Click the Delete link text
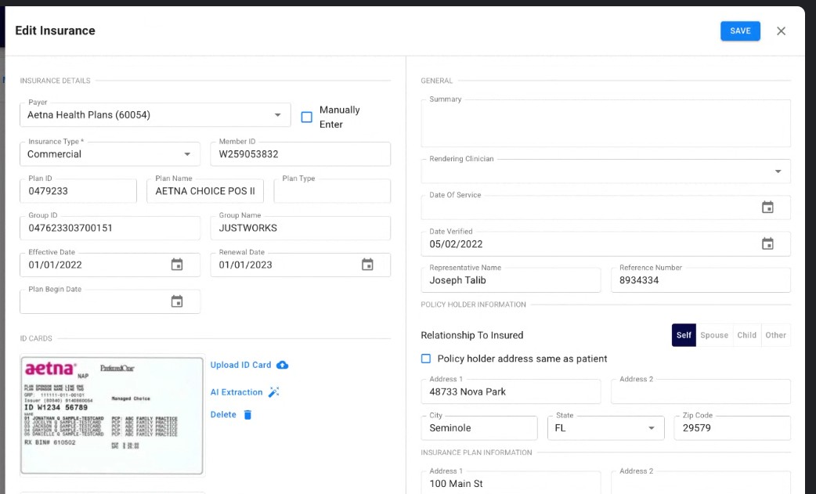The image size is (816, 494). (x=223, y=414)
